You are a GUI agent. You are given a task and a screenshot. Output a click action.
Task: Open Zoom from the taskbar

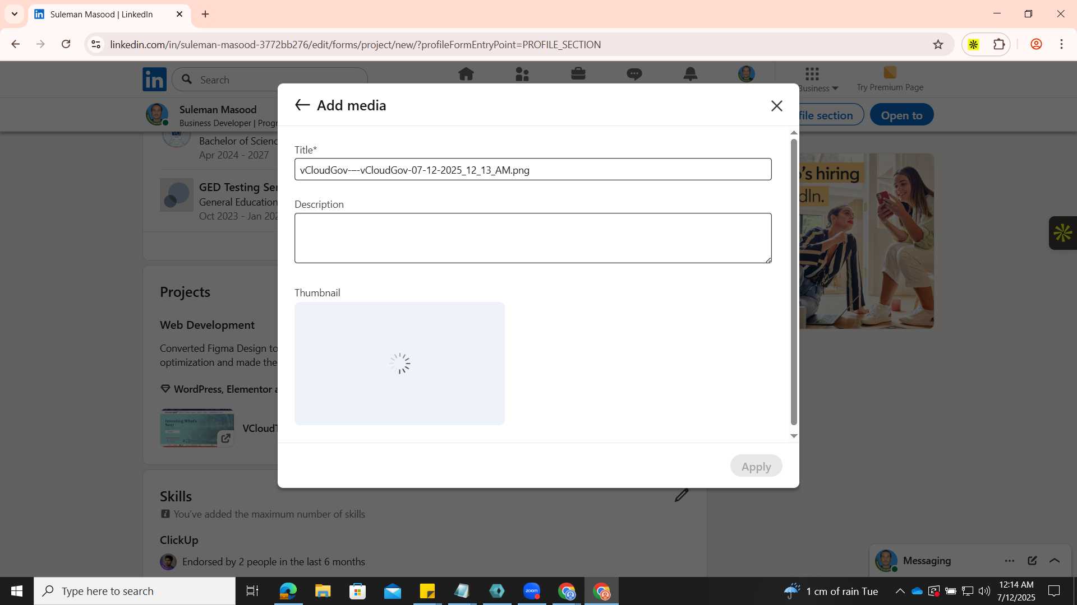coord(532,591)
